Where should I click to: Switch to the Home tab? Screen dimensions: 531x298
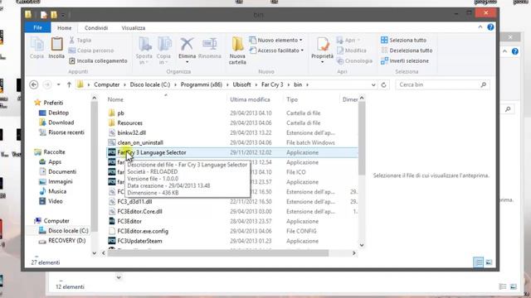pyautogui.click(x=65, y=28)
